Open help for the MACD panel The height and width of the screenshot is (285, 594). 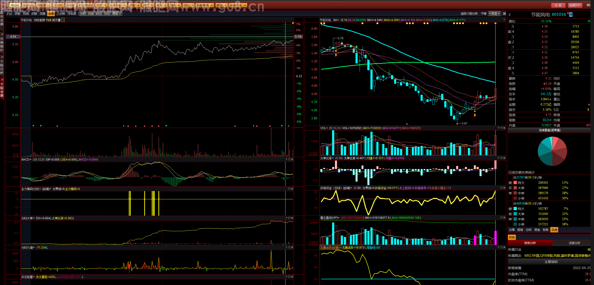pos(286,159)
